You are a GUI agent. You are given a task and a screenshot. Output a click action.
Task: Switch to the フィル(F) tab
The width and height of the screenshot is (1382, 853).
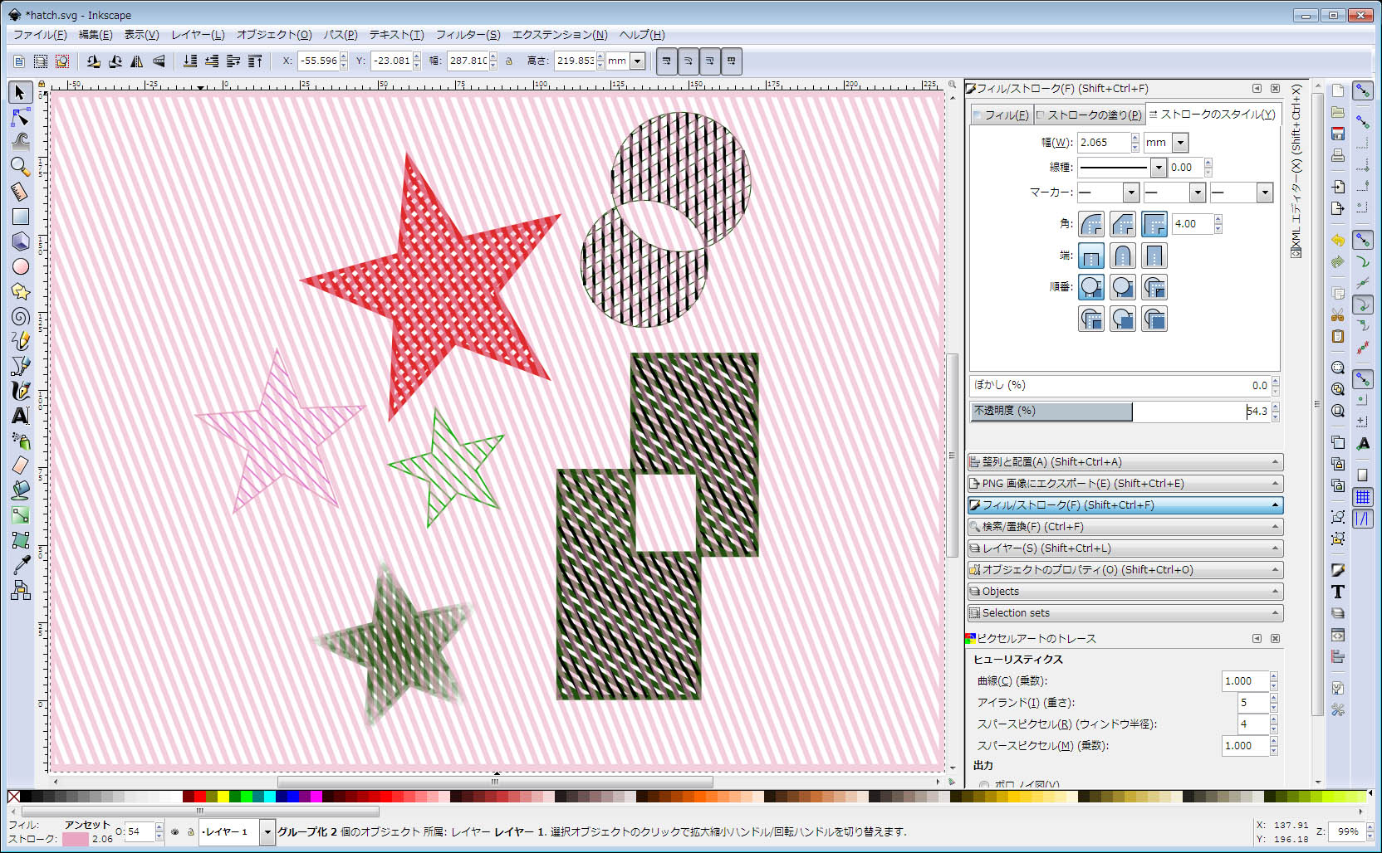click(x=1002, y=115)
